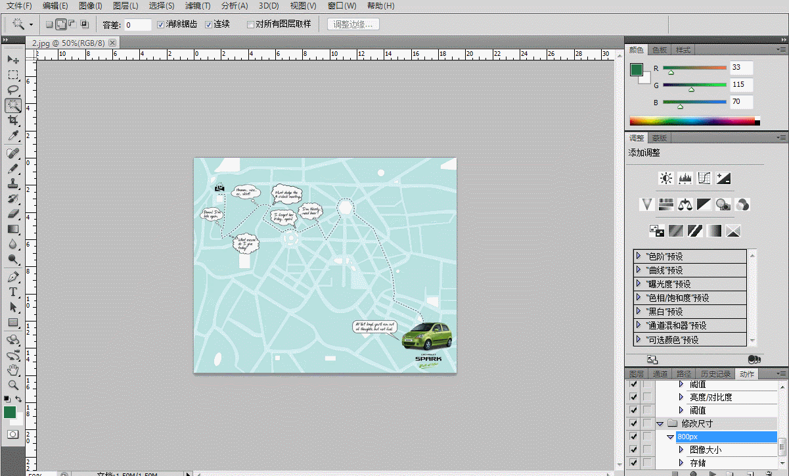Select the Lasso tool
This screenshot has height=476, width=789.
click(x=13, y=90)
